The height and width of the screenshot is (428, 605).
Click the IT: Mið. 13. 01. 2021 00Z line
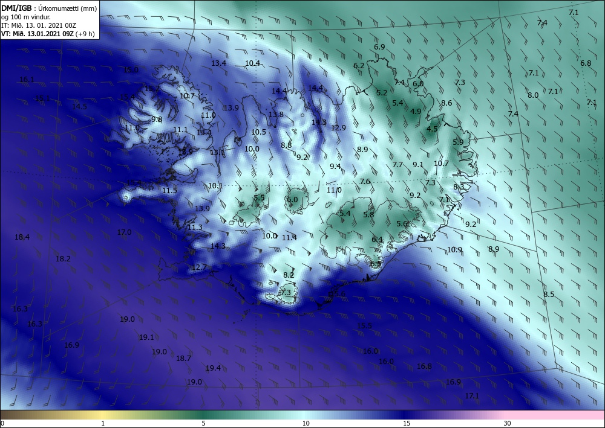(x=39, y=25)
